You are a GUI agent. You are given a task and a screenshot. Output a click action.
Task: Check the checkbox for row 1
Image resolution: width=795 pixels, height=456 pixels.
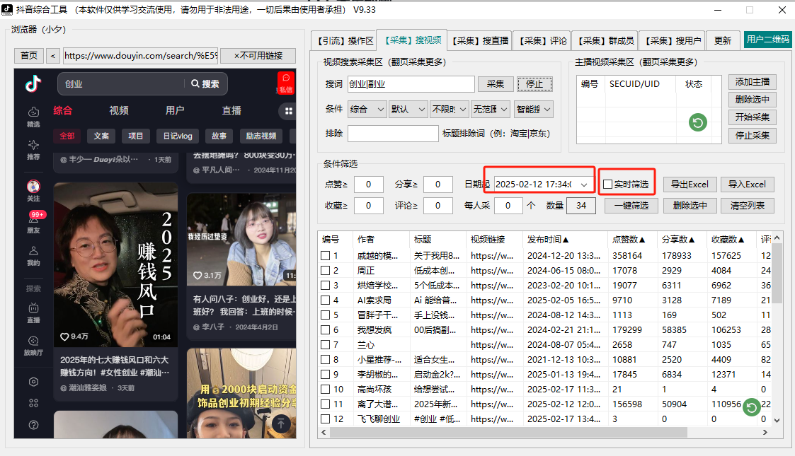325,256
